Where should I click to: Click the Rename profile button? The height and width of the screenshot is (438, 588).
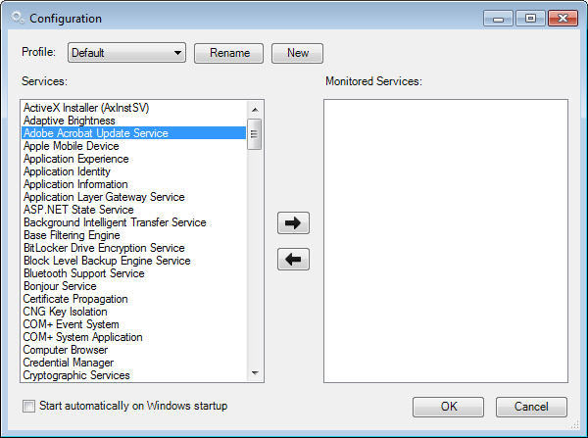[228, 53]
